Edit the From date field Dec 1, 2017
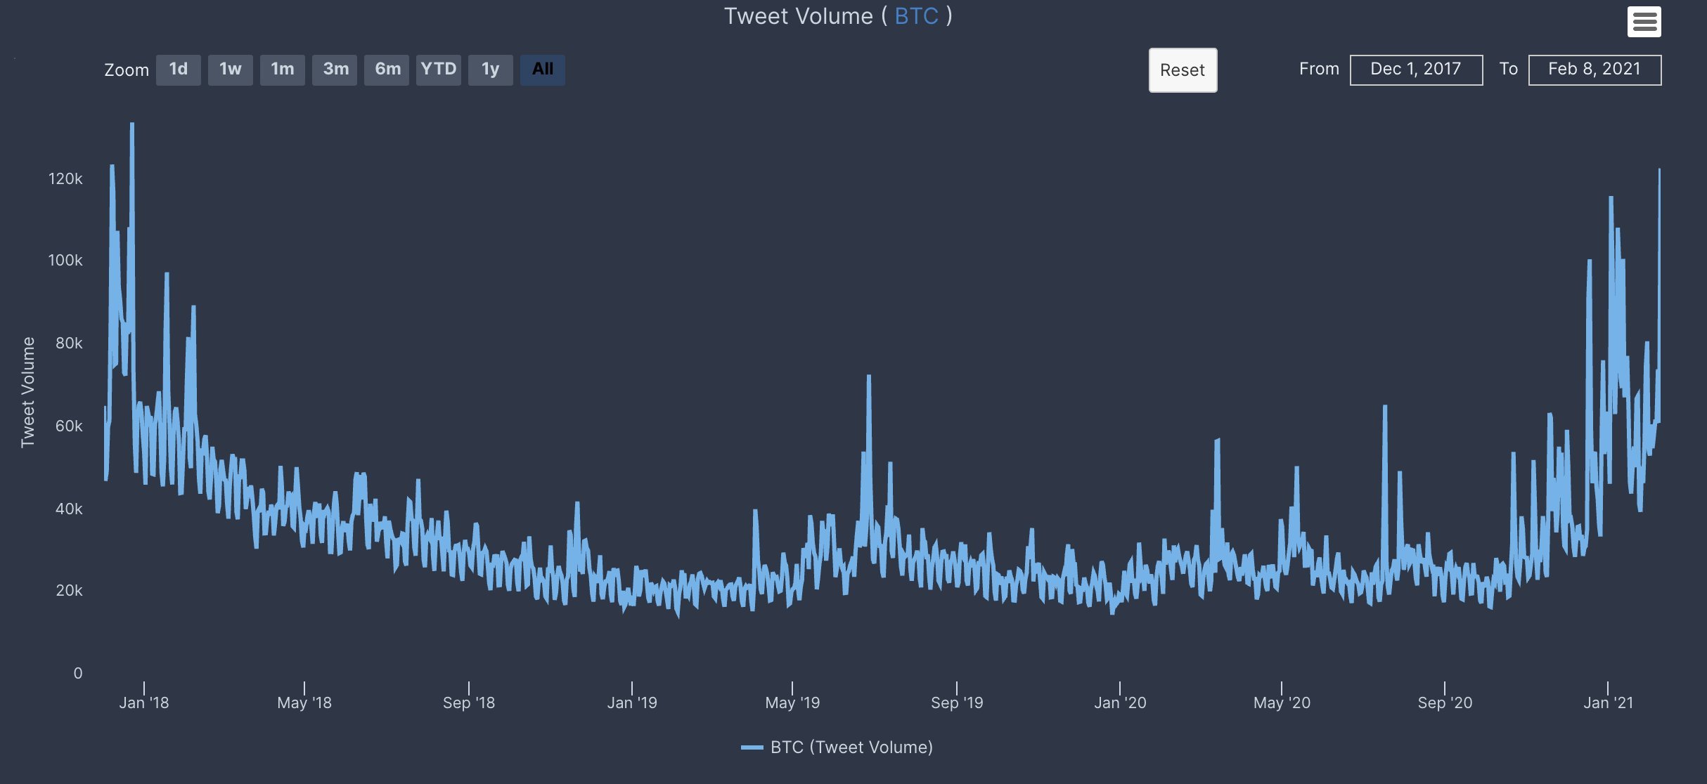1707x784 pixels. pyautogui.click(x=1416, y=70)
